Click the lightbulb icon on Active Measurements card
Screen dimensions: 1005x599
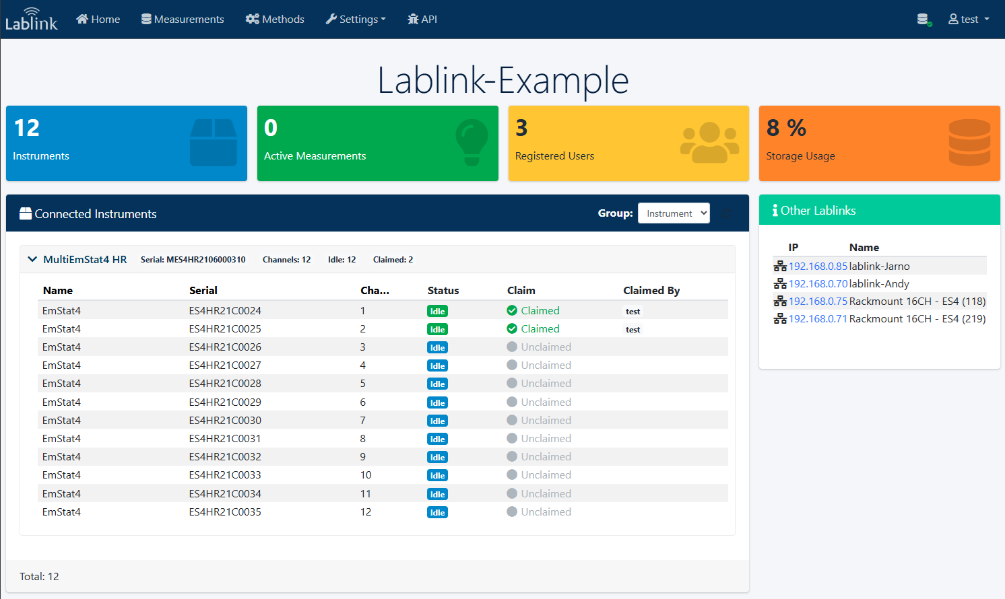(x=472, y=143)
